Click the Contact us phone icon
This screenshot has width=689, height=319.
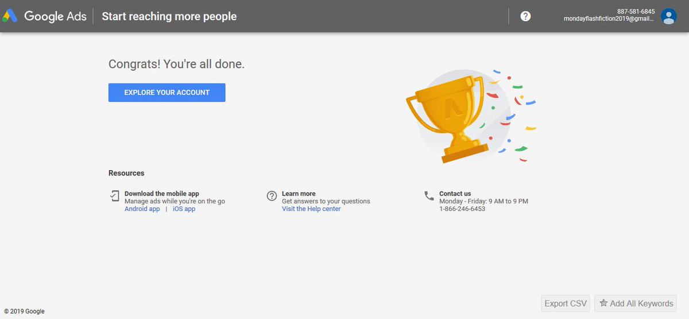tap(429, 195)
